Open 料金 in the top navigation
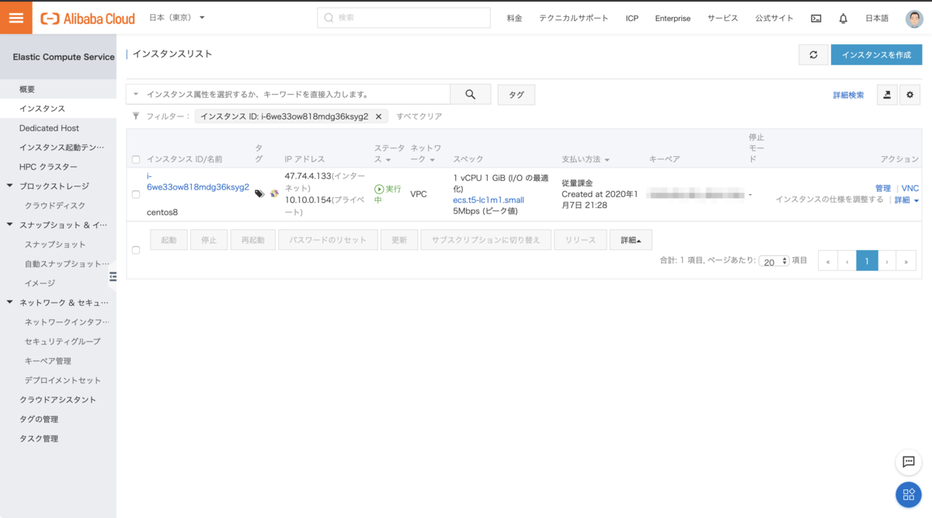This screenshot has height=518, width=932. point(514,18)
